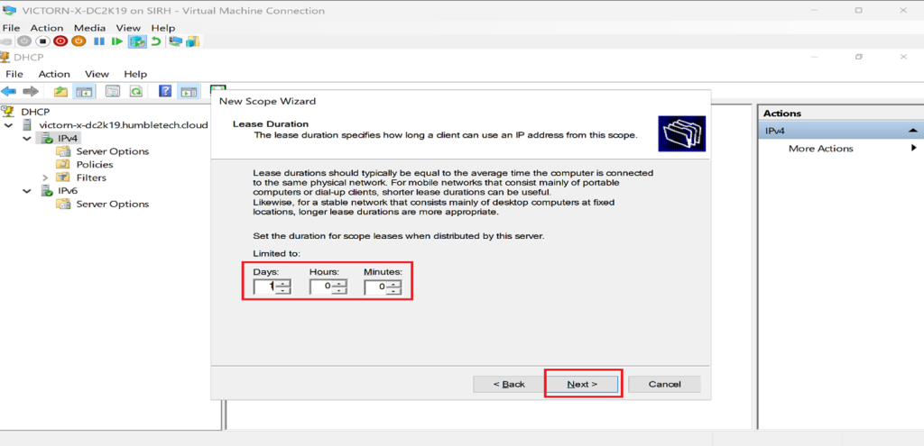This screenshot has width=924, height=446.
Task: Click the orange Save state power icon
Action: pyautogui.click(x=79, y=41)
